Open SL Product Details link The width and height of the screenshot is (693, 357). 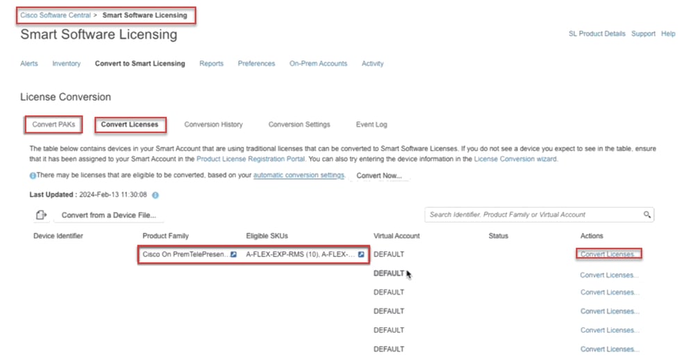click(x=597, y=33)
